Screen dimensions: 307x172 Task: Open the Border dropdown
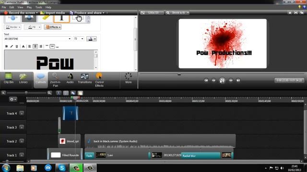click(13, 27)
